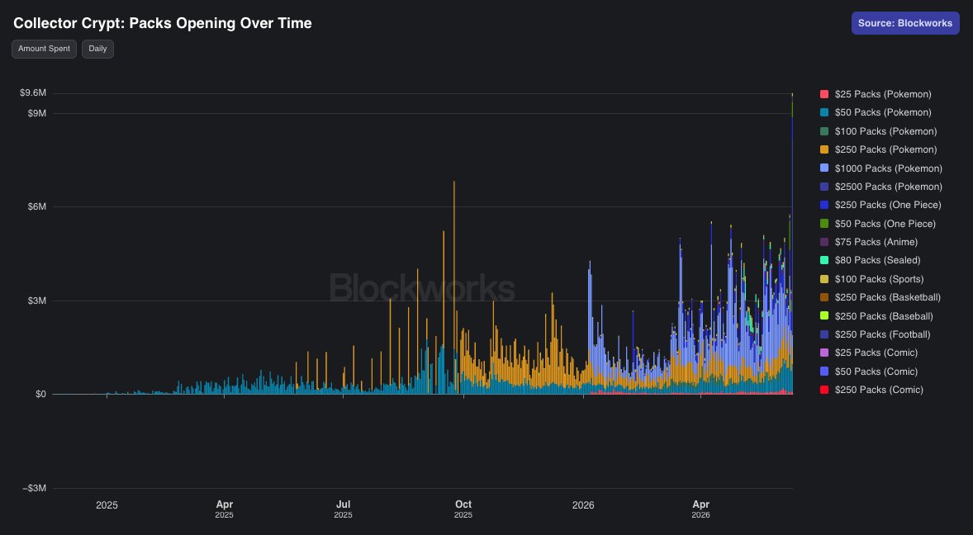Click the $3M y-axis label
The height and width of the screenshot is (535, 973).
pos(36,301)
